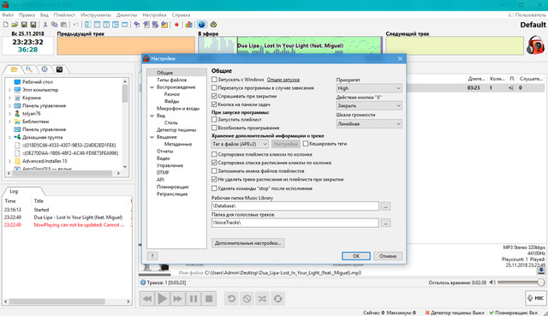
Task: Click the 'Опции запуска' link
Action: (x=283, y=80)
